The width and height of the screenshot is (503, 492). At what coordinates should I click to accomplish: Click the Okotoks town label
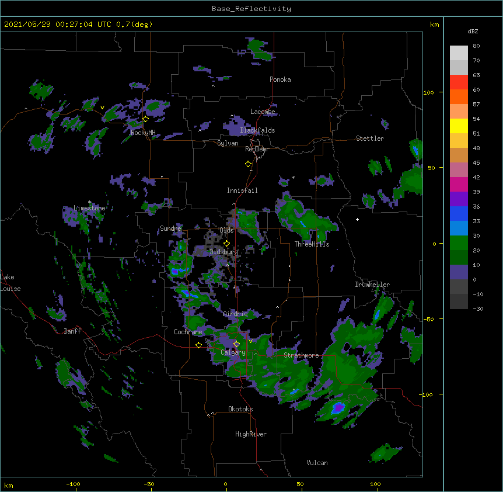click(240, 409)
